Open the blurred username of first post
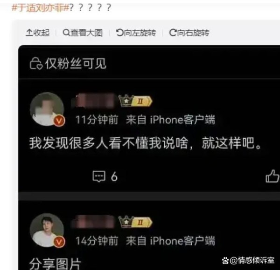Image resolution: width=280 pixels, height=270 pixels. click(x=93, y=101)
